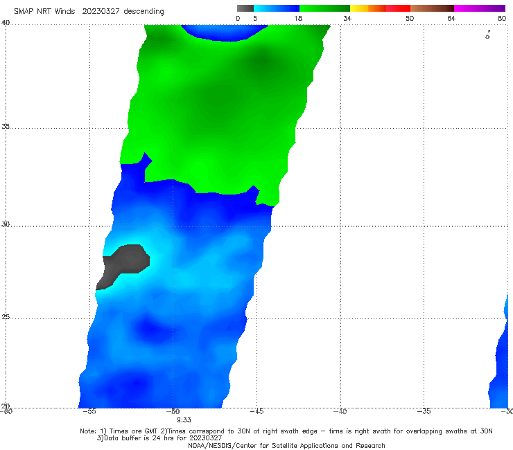Click the green segment of the color bar
Image resolution: width=513 pixels, height=450 pixels.
[324, 8]
